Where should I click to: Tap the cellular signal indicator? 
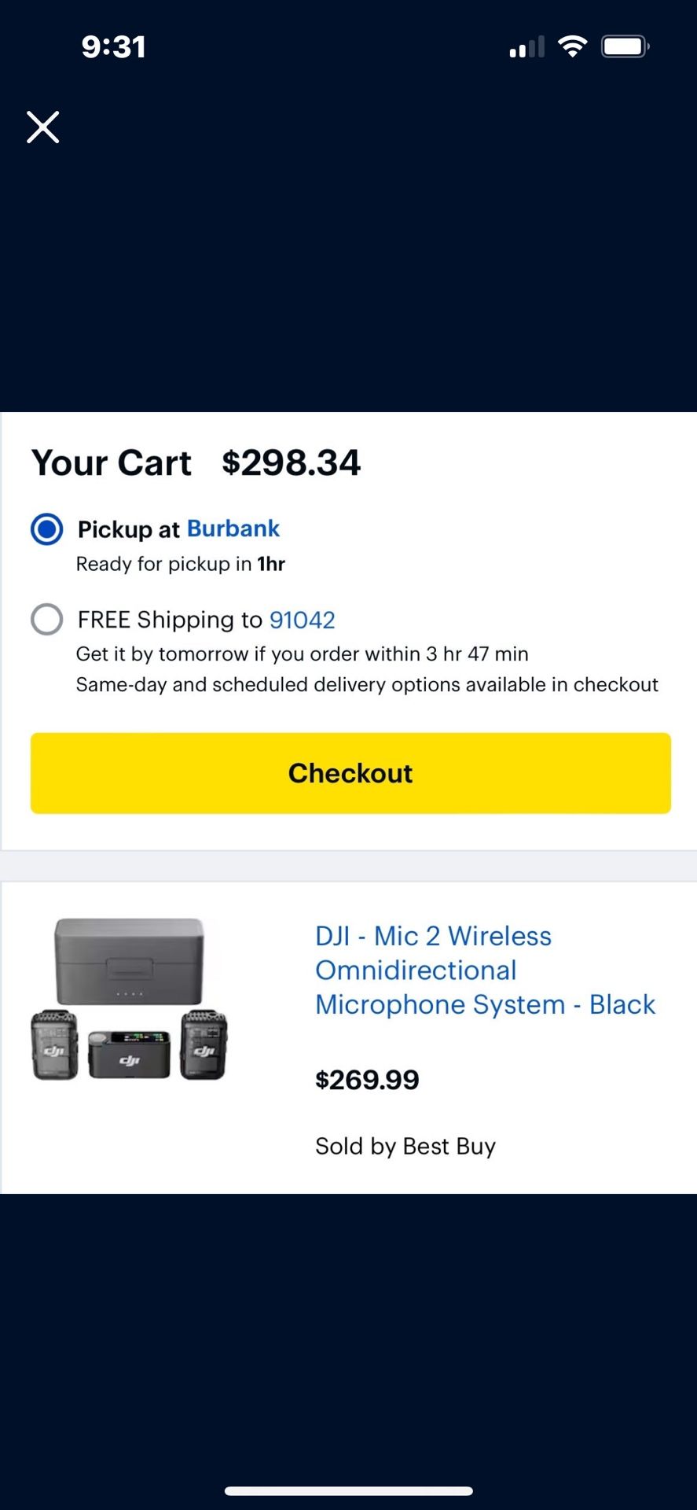pos(526,46)
